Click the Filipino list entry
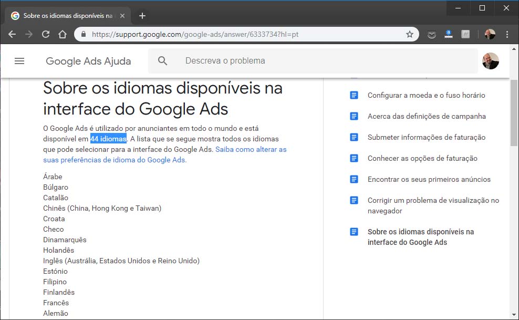 click(x=55, y=282)
